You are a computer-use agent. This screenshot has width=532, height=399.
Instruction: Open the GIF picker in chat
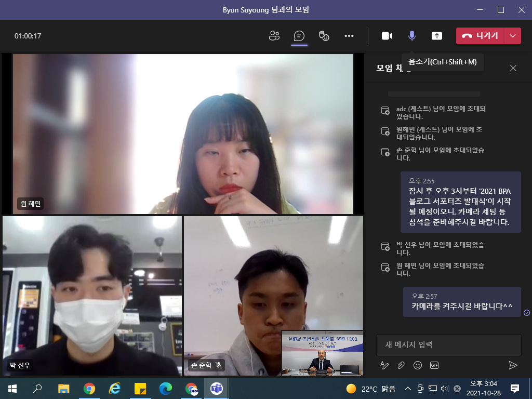[x=435, y=366]
